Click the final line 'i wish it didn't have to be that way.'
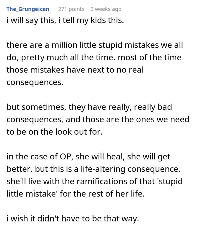The image size is (207, 227). (x=73, y=218)
